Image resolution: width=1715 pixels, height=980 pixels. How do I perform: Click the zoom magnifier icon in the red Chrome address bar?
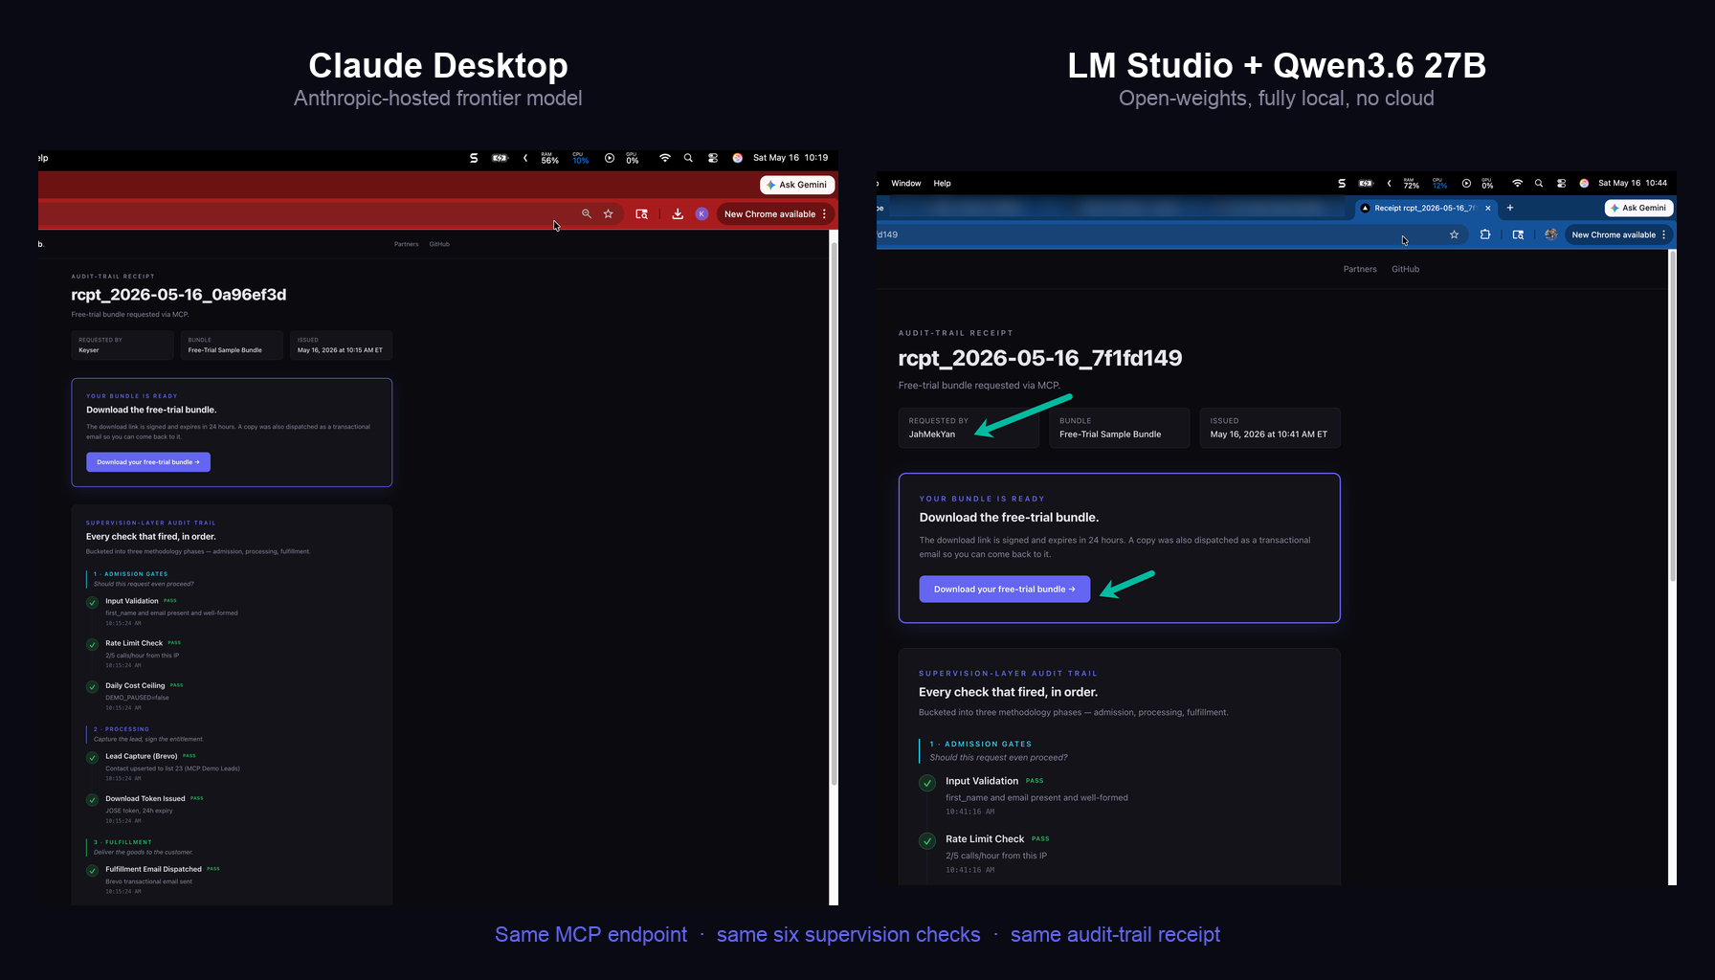[x=587, y=213]
